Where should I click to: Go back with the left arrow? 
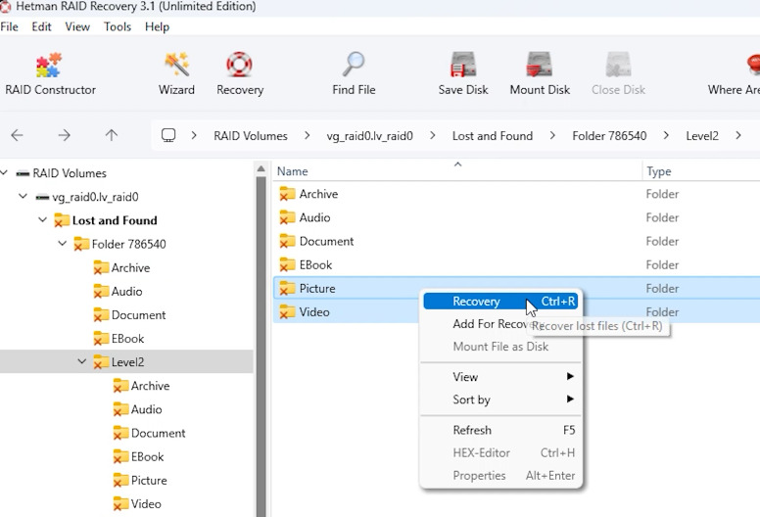(x=17, y=135)
